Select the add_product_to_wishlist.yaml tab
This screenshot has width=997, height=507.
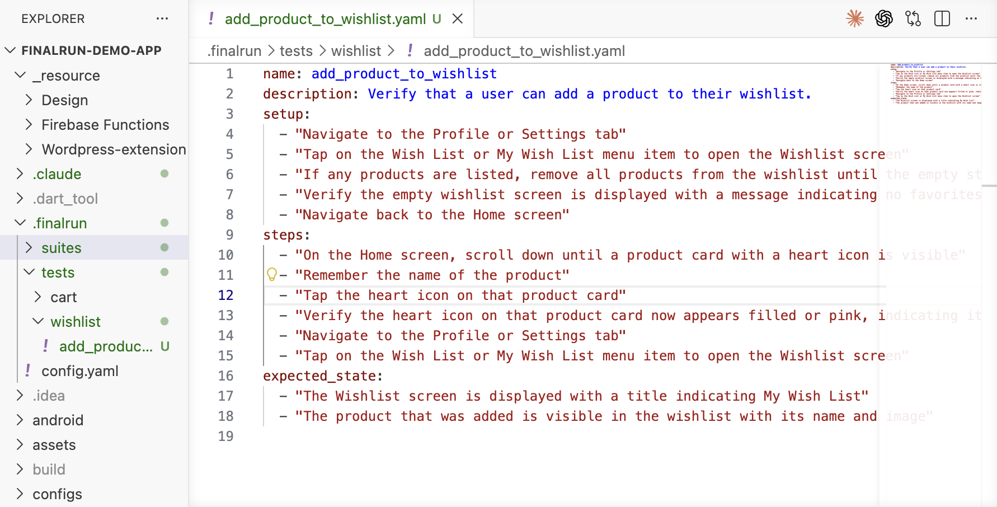[325, 18]
